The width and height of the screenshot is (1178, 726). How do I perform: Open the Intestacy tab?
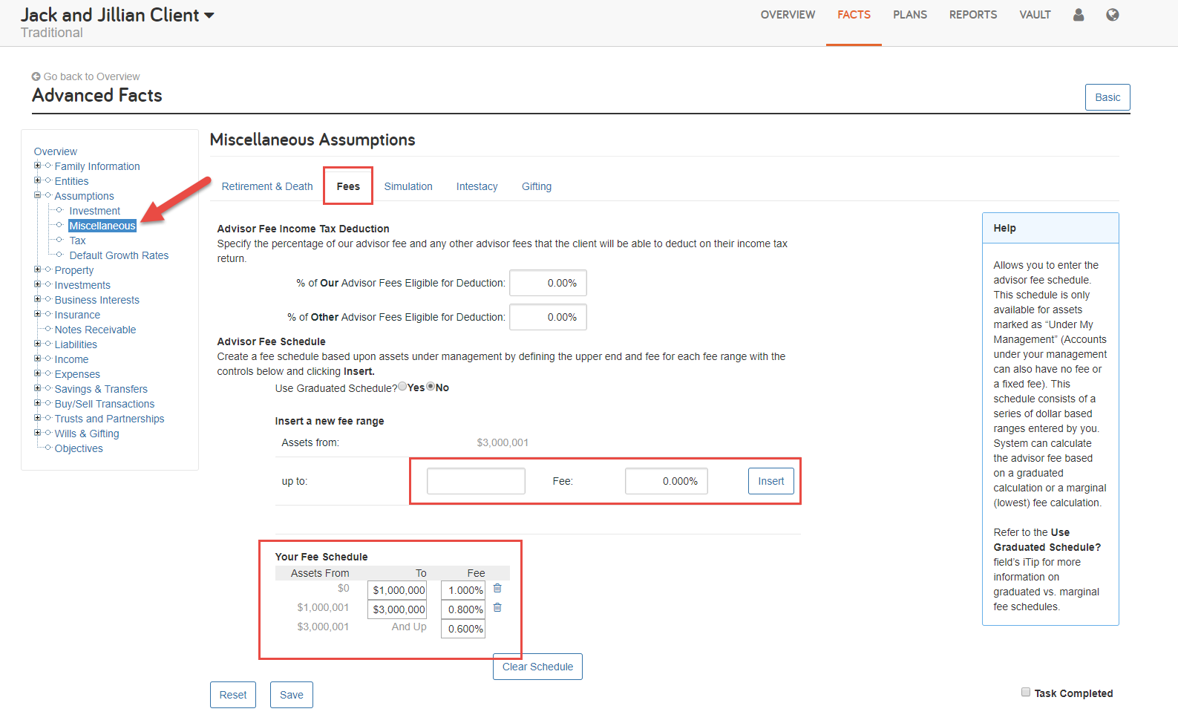(x=477, y=186)
